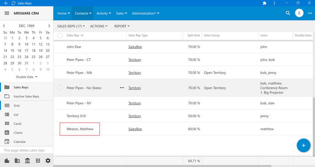Open SalesRep link for Weston, Matthew
The width and height of the screenshot is (315, 167).
coord(135,129)
